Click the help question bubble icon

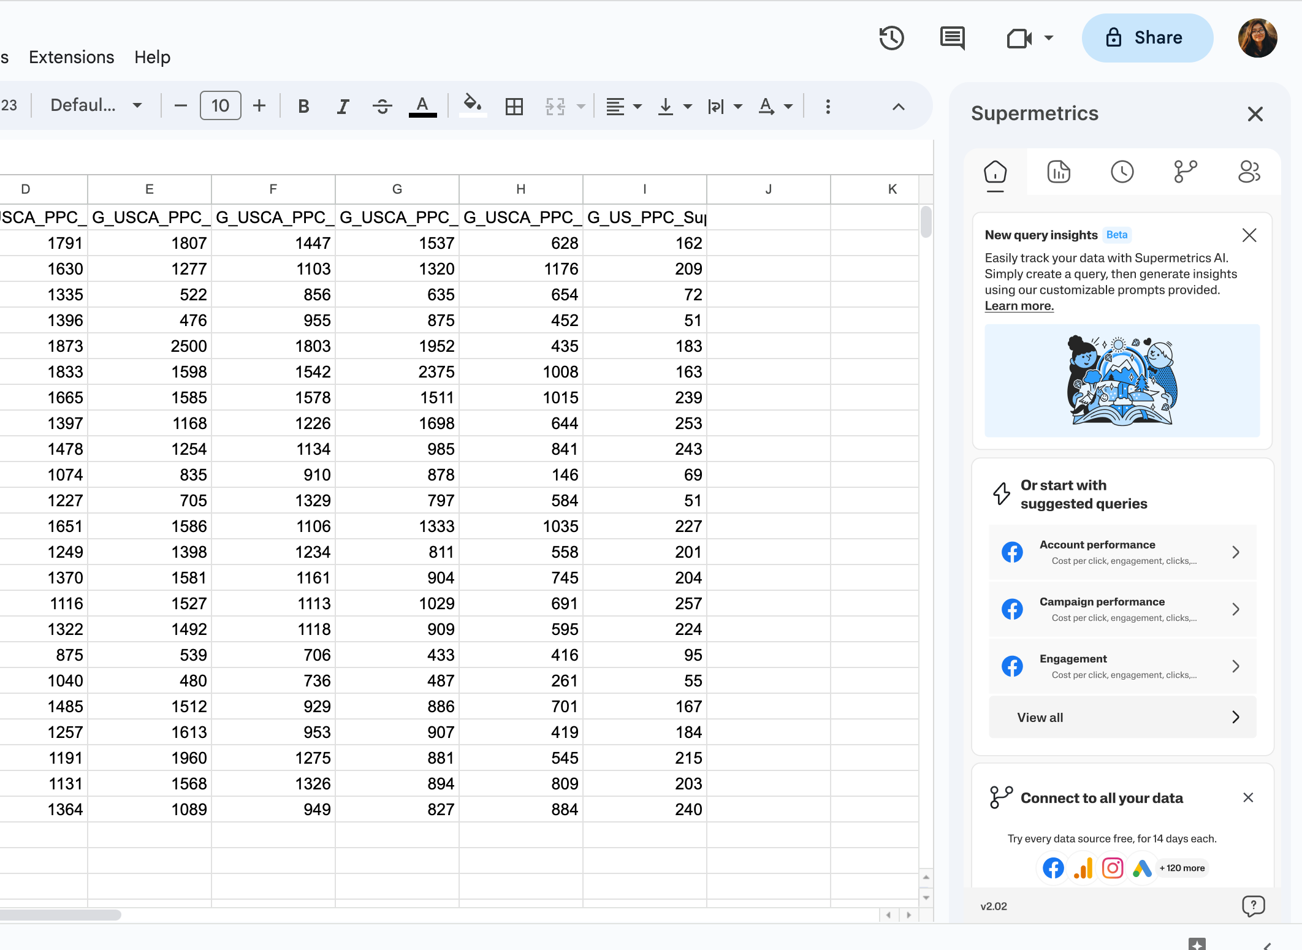[x=1253, y=905]
